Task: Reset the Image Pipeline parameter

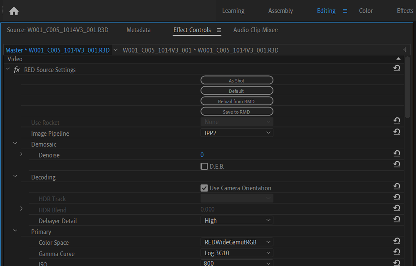Action: tap(397, 132)
